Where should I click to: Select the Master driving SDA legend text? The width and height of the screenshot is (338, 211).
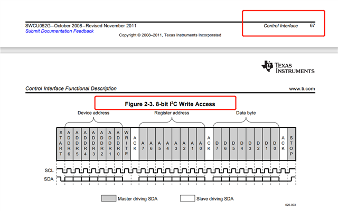[x=137, y=199]
